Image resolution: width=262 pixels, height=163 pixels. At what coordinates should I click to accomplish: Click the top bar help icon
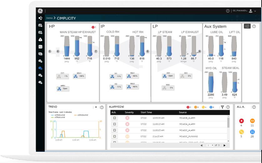[x=228, y=11]
